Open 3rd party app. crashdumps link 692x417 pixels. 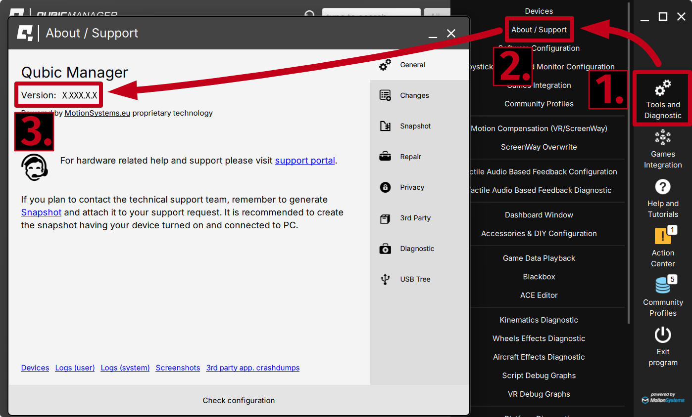tap(252, 368)
